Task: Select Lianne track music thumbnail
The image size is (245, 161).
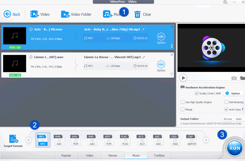Action: [x=15, y=63]
